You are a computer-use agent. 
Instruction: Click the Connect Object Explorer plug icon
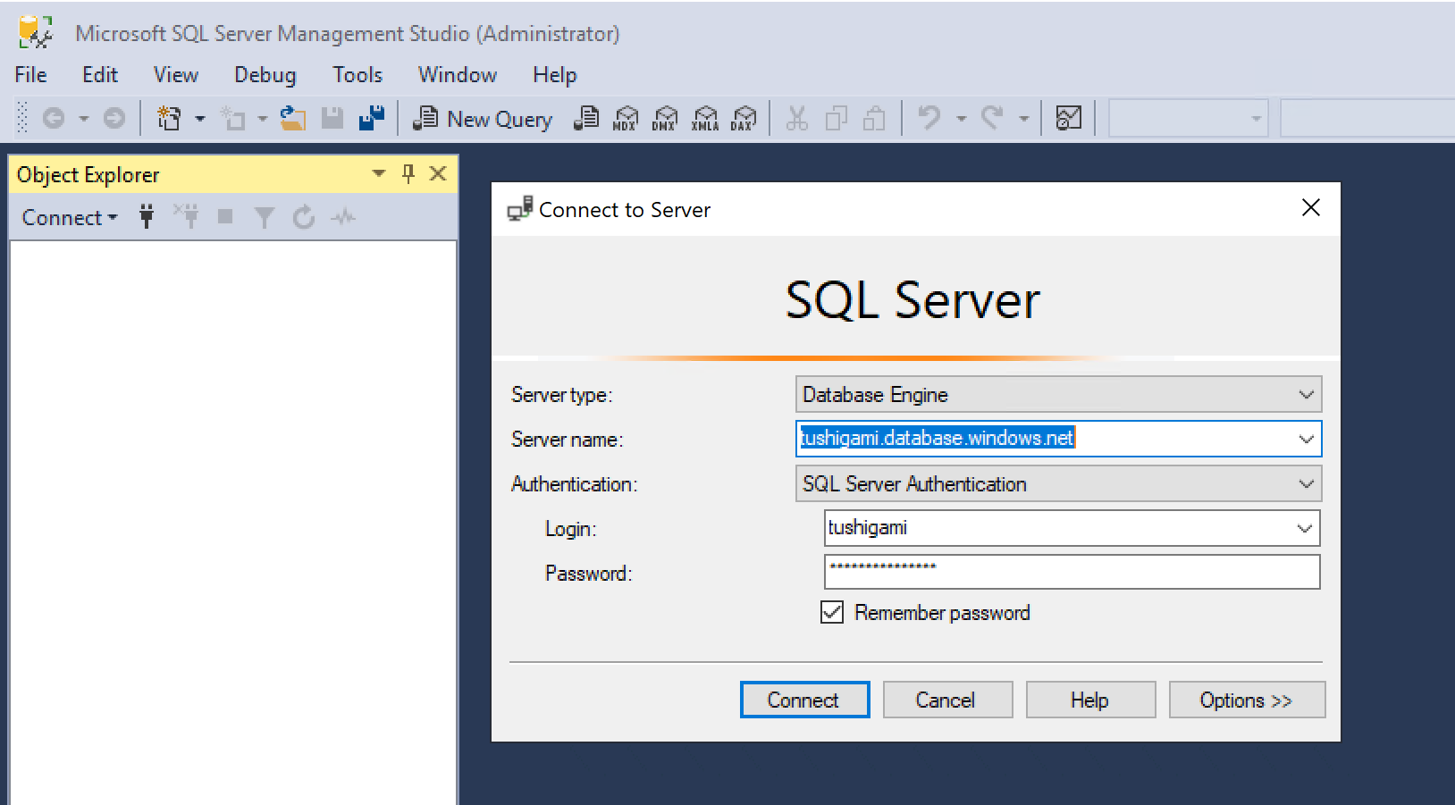point(147,217)
